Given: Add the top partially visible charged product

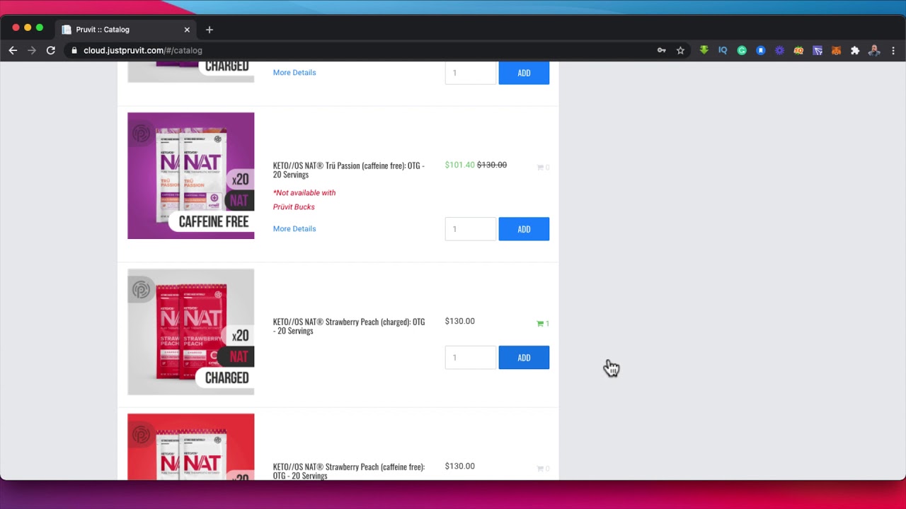Looking at the screenshot, I should tap(524, 73).
